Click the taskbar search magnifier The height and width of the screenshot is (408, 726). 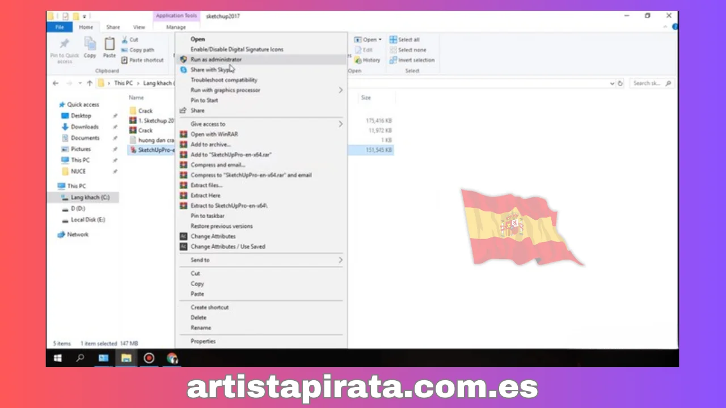pyautogui.click(x=80, y=358)
